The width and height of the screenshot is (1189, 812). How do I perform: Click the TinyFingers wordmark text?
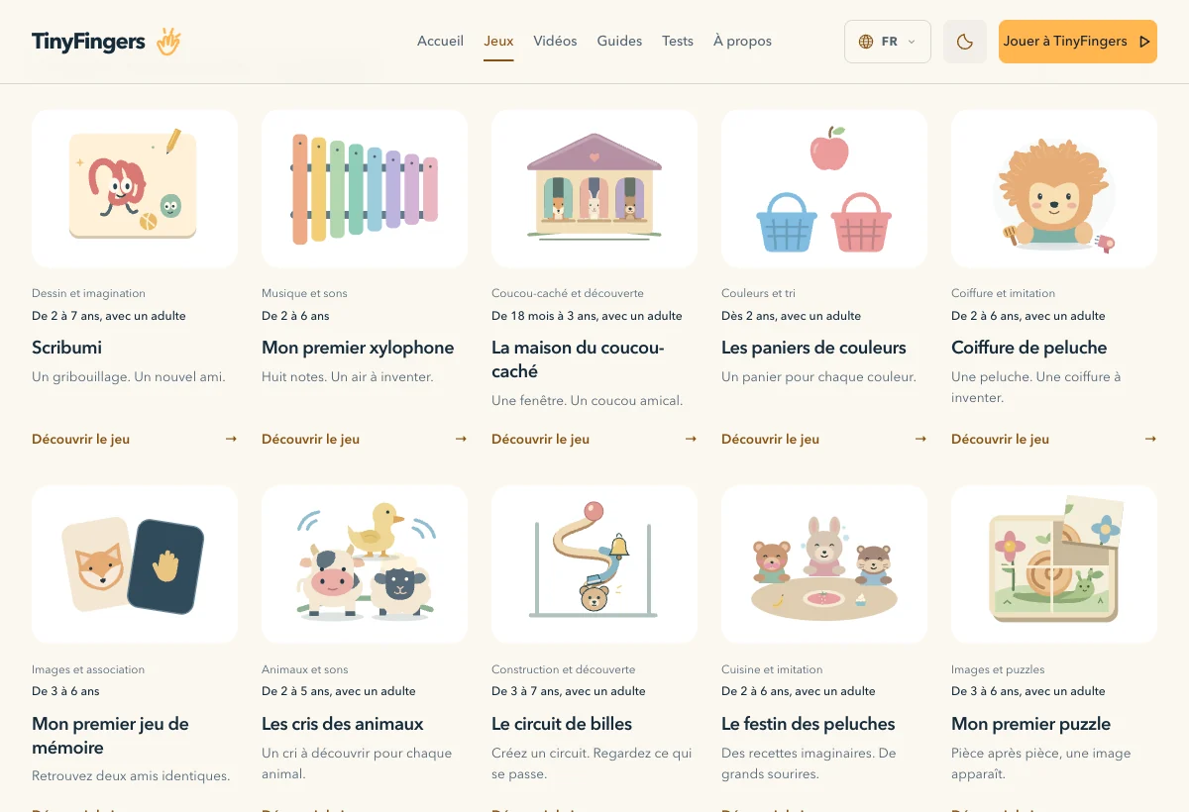88,42
